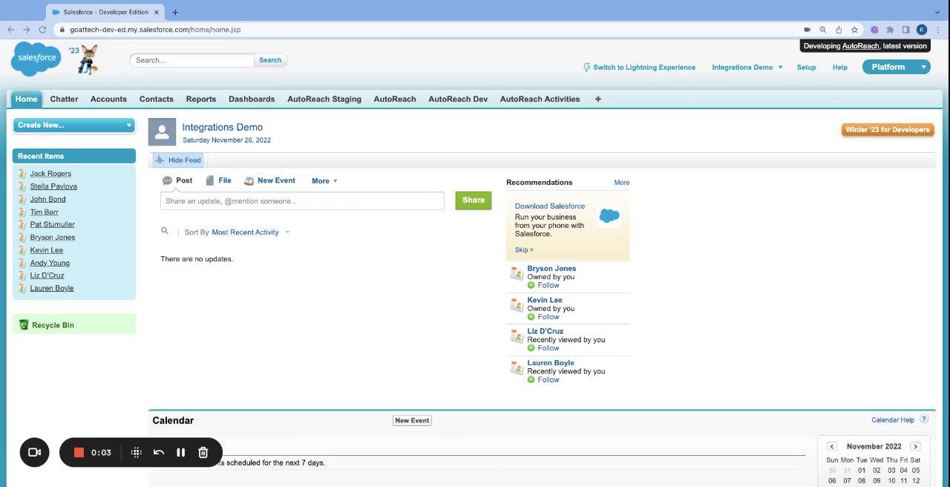Image resolution: width=950 pixels, height=487 pixels.
Task: Click the bookmark star in address bar
Action: pyautogui.click(x=854, y=30)
